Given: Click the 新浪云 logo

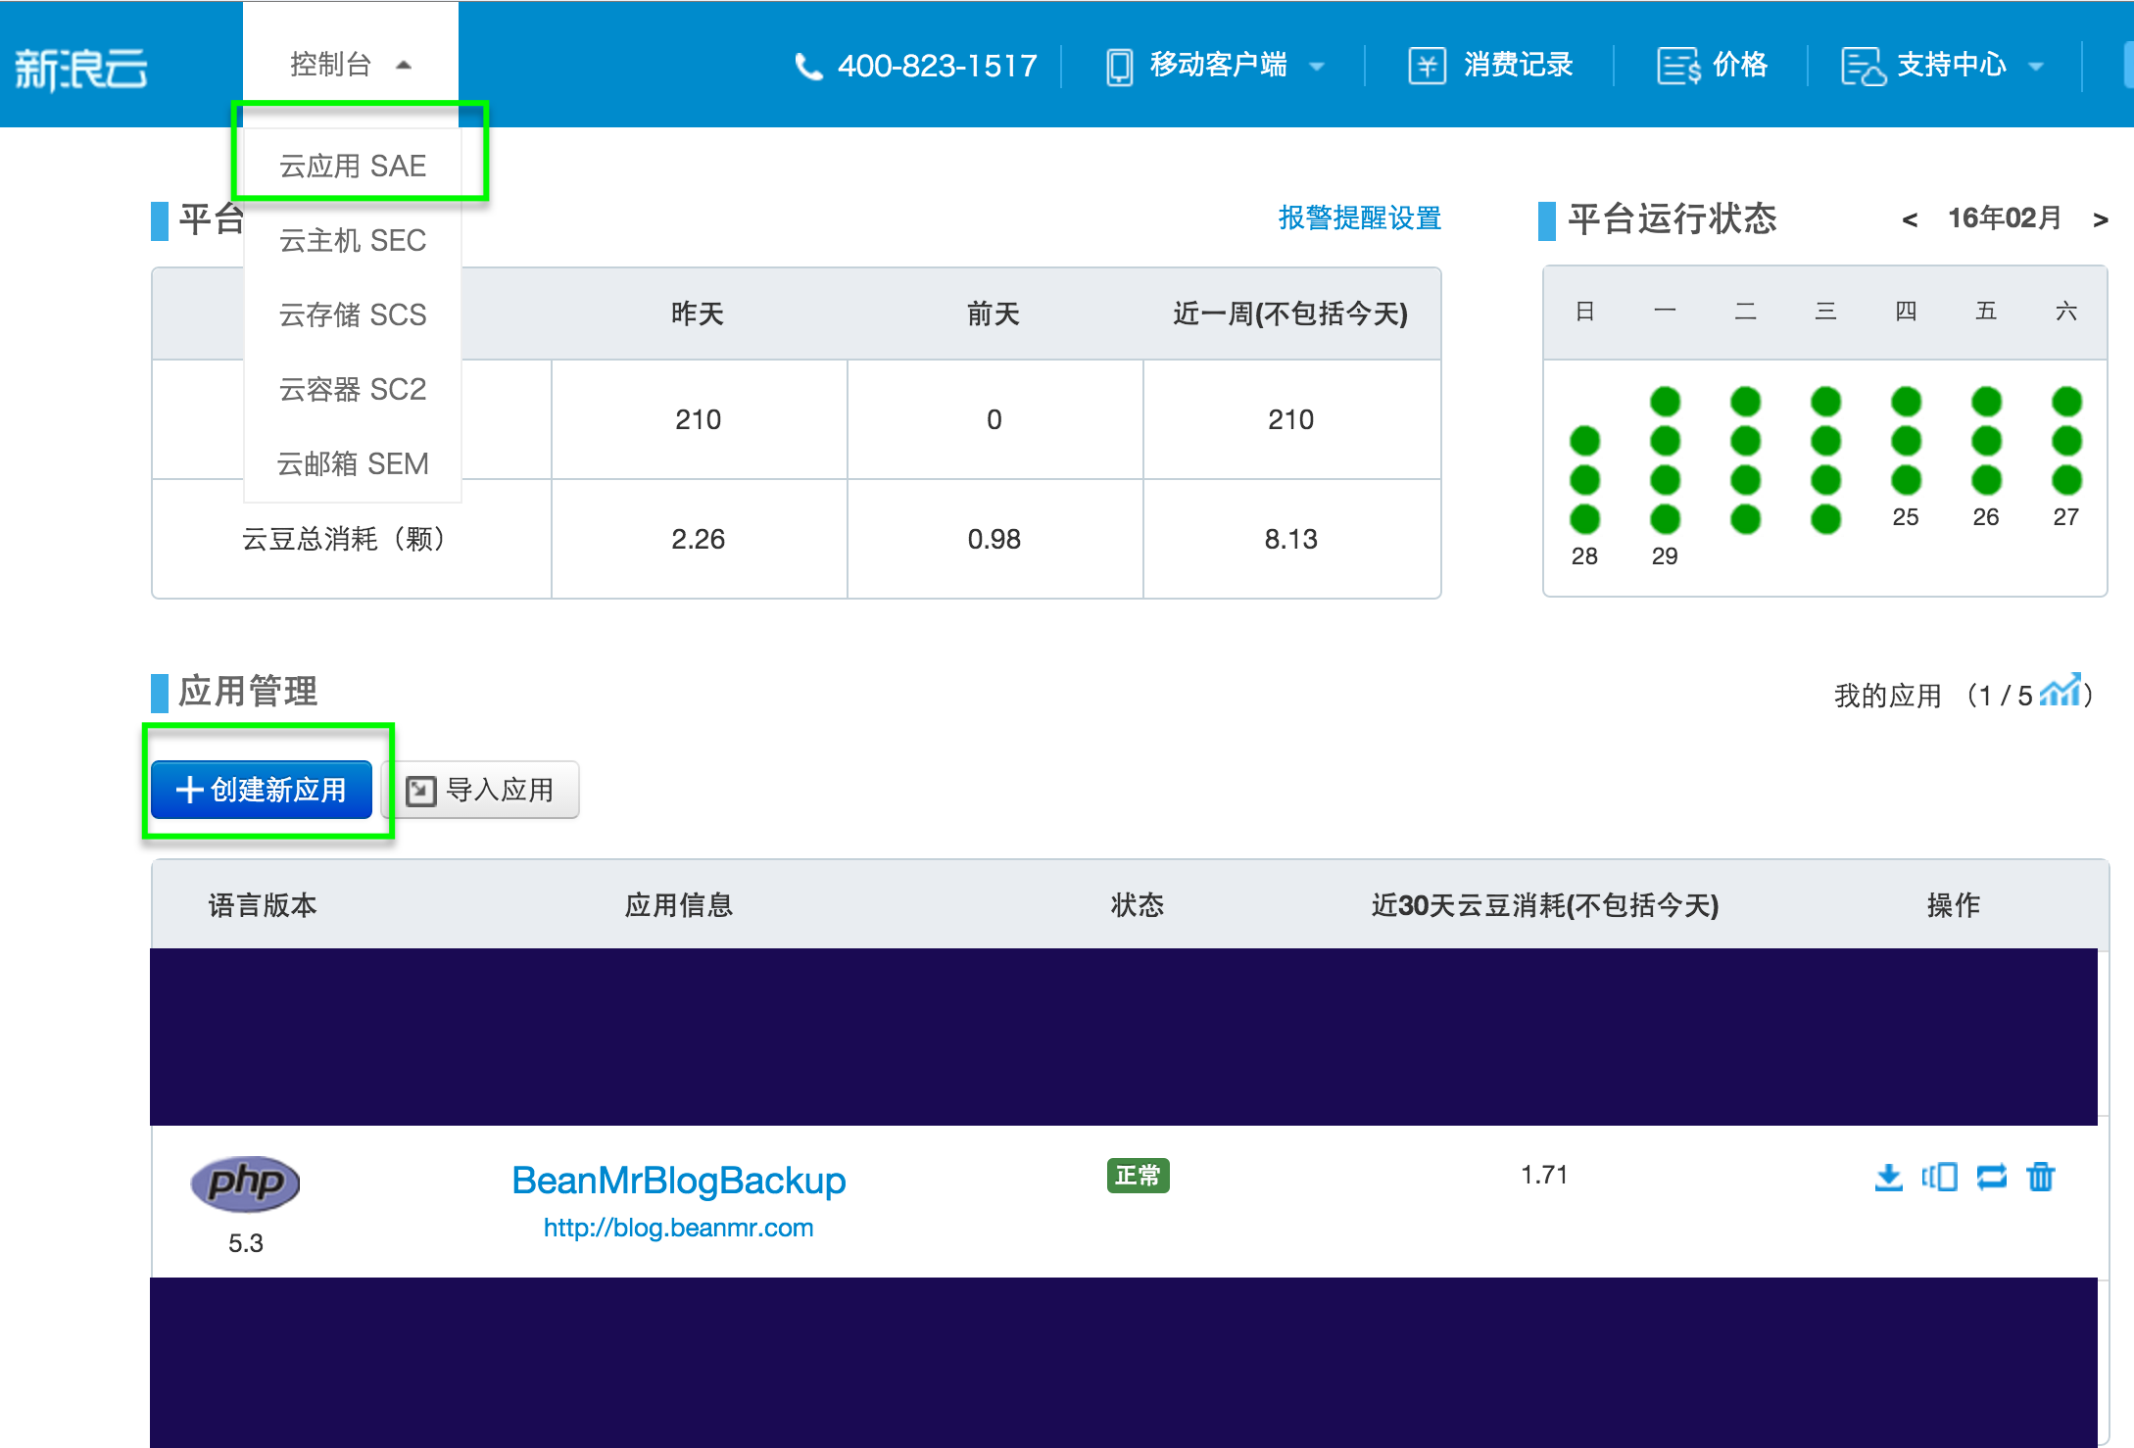Looking at the screenshot, I should (x=80, y=69).
